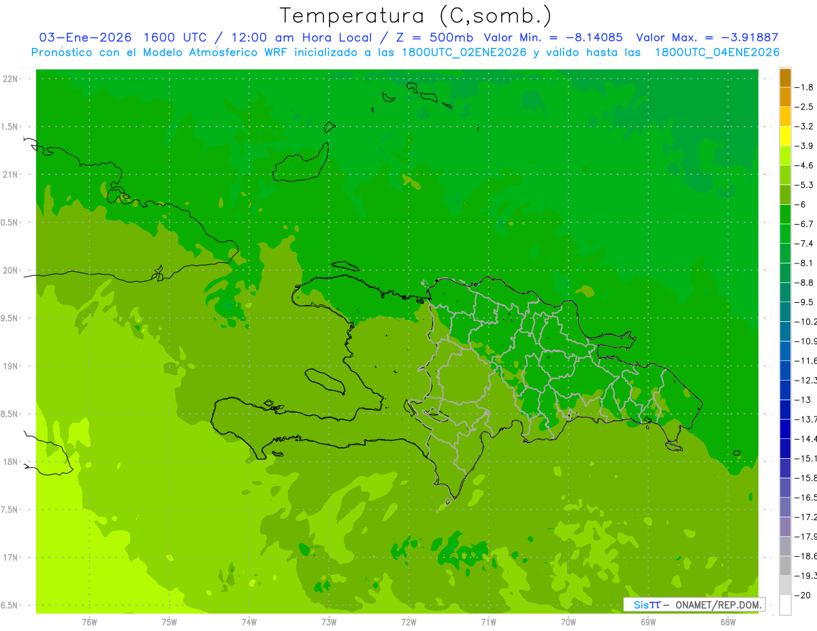The height and width of the screenshot is (631, 817).
Task: Click the "-4.6" legend value
Action: (x=805, y=165)
